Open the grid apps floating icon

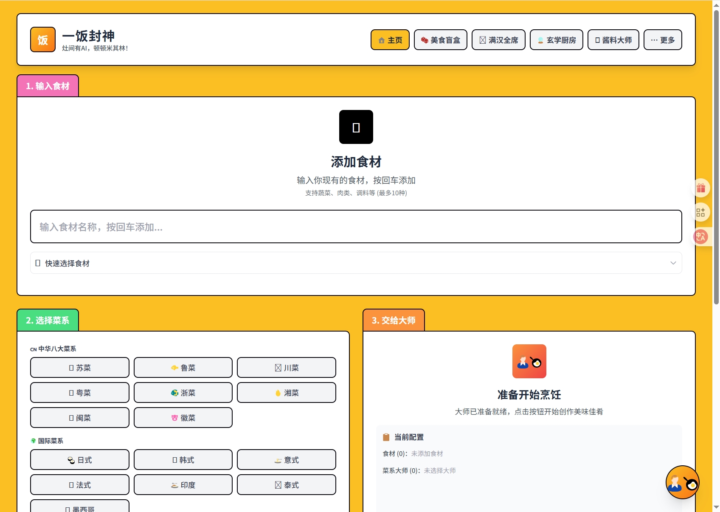coord(700,212)
